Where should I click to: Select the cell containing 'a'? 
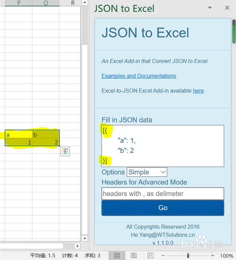click(x=19, y=134)
